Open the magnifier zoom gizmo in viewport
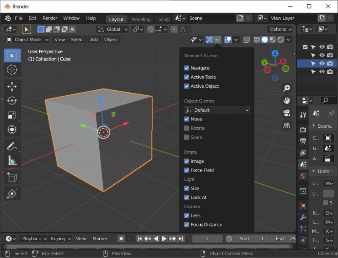The height and width of the screenshot is (258, 338). [286, 88]
